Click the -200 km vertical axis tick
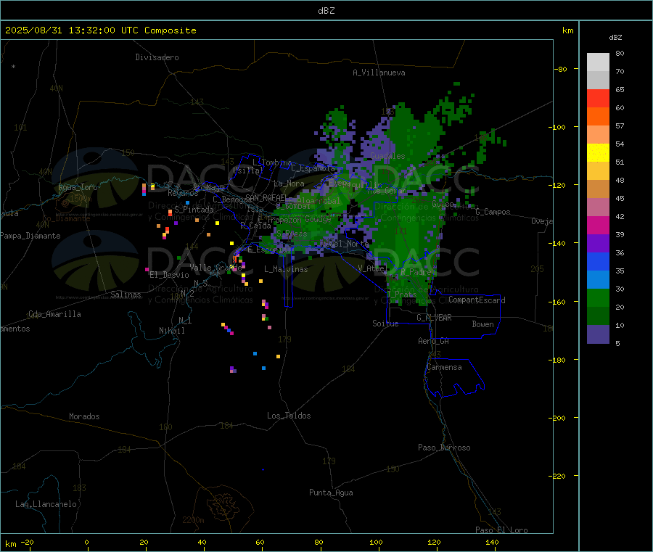Image resolution: width=653 pixels, height=552 pixels. [x=559, y=418]
